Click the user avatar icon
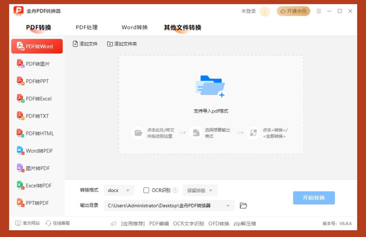 (x=265, y=11)
